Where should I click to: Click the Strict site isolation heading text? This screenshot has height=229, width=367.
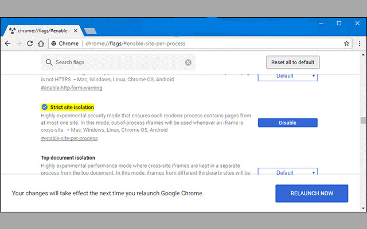pos(72,107)
